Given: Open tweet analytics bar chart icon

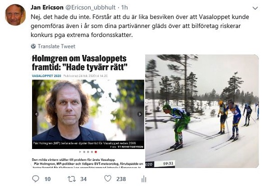Looking at the screenshot, I should click(x=144, y=179).
